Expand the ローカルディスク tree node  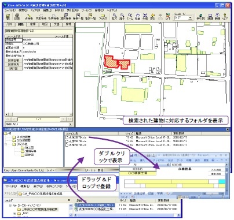click(x=10, y=206)
